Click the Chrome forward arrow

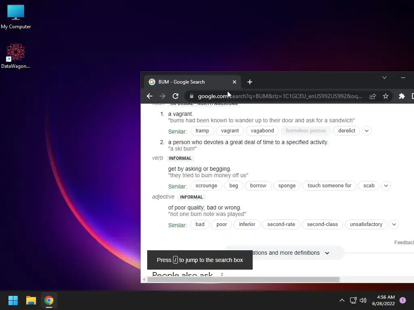[163, 96]
